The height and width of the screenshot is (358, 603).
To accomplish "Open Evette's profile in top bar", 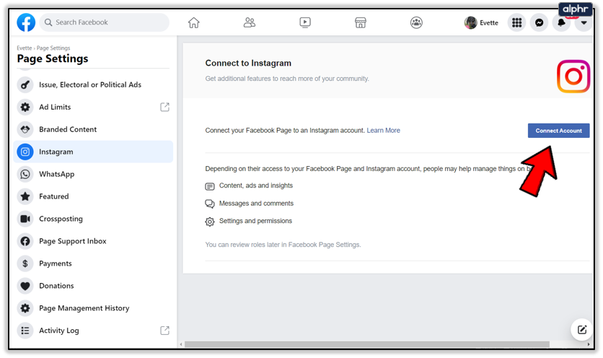I will 481,22.
